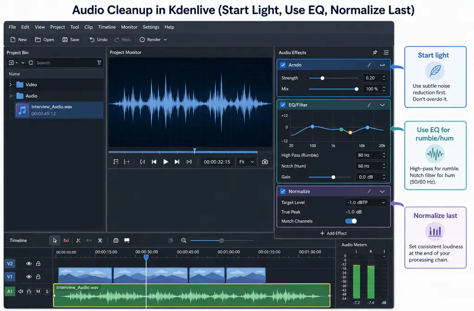Open the Timeline menu

pyautogui.click(x=107, y=27)
